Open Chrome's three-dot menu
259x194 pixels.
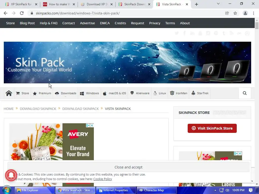coord(253,13)
